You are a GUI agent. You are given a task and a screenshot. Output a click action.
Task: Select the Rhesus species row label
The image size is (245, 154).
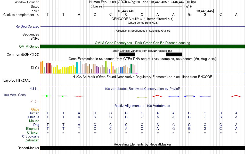34,117
